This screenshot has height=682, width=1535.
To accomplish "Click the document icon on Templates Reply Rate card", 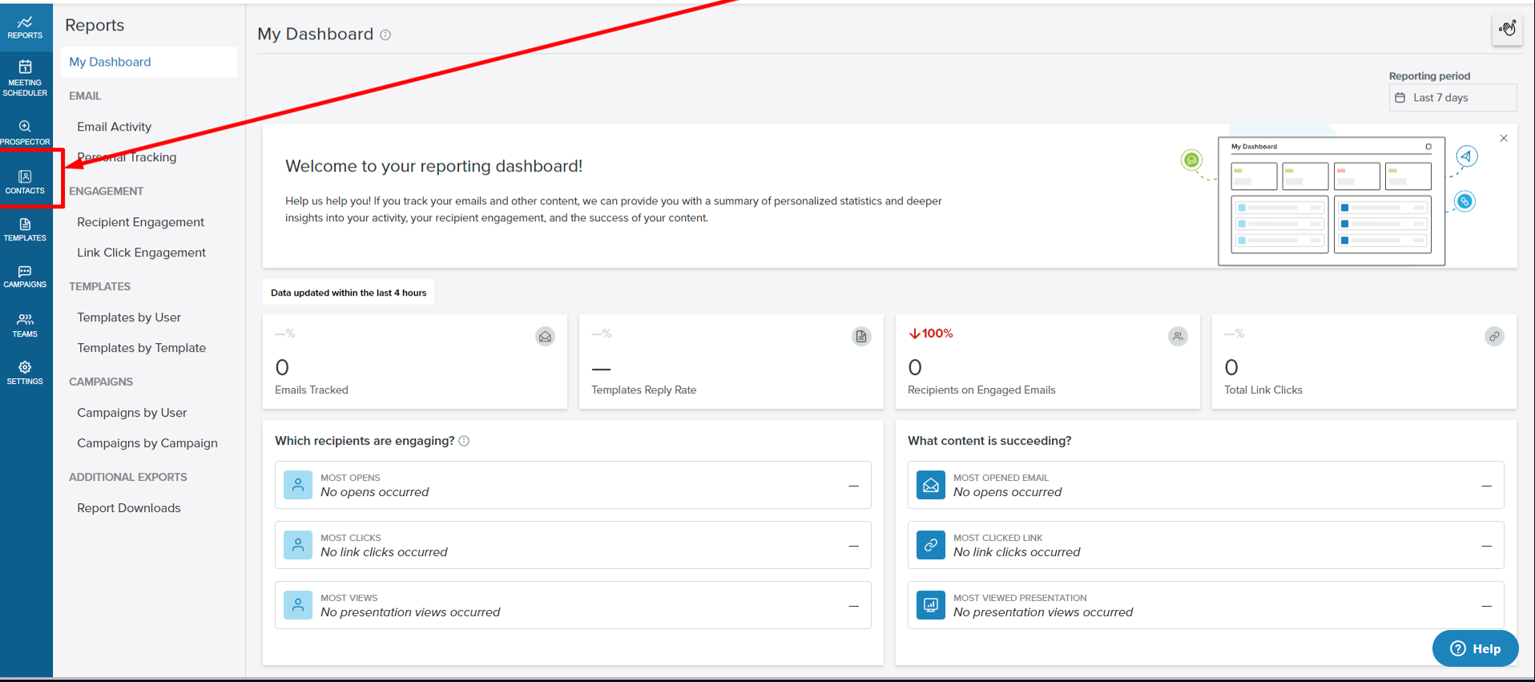I will [x=861, y=337].
